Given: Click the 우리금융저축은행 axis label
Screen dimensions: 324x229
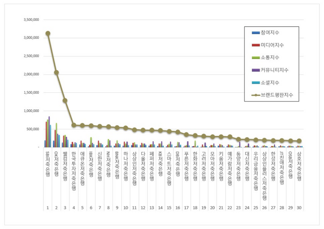Looking at the screenshot, I should pyautogui.click(x=255, y=171).
